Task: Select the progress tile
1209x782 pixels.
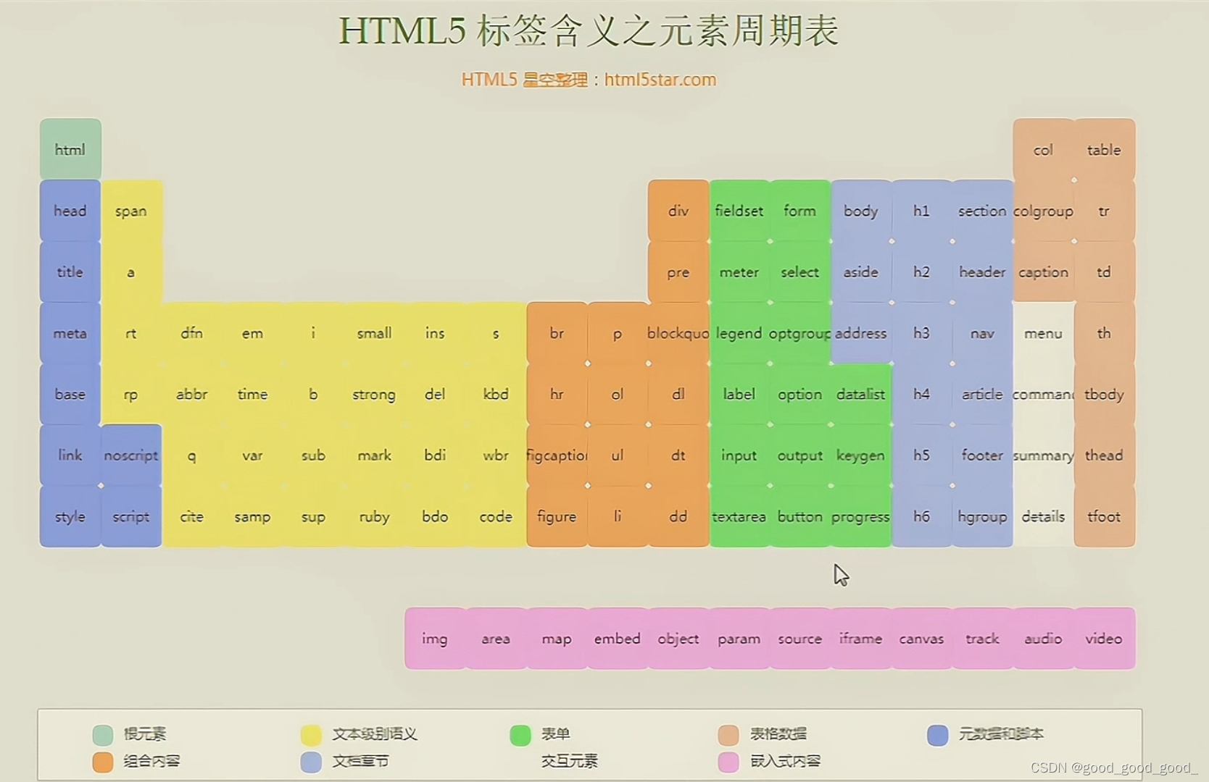Action: click(861, 516)
